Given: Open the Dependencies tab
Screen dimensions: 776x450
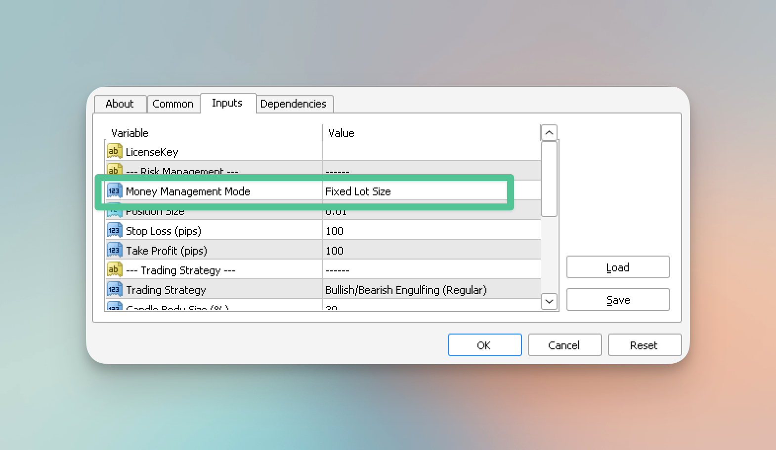Looking at the screenshot, I should point(294,104).
